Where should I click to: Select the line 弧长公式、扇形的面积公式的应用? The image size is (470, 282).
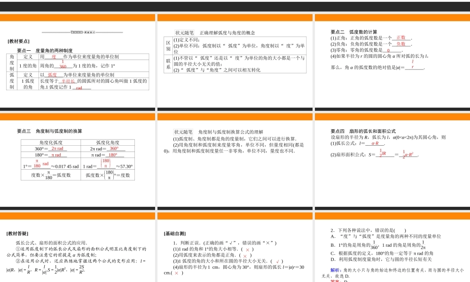tap(52, 243)
